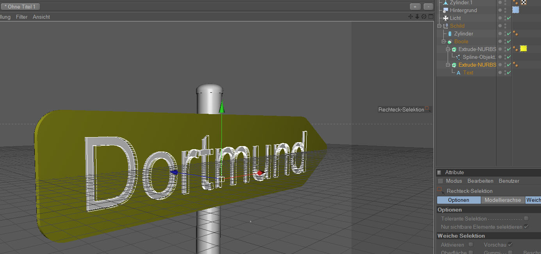Click the Zylinder.1 cone object icon
Viewport: 541px width, 254px height.
(446, 2)
